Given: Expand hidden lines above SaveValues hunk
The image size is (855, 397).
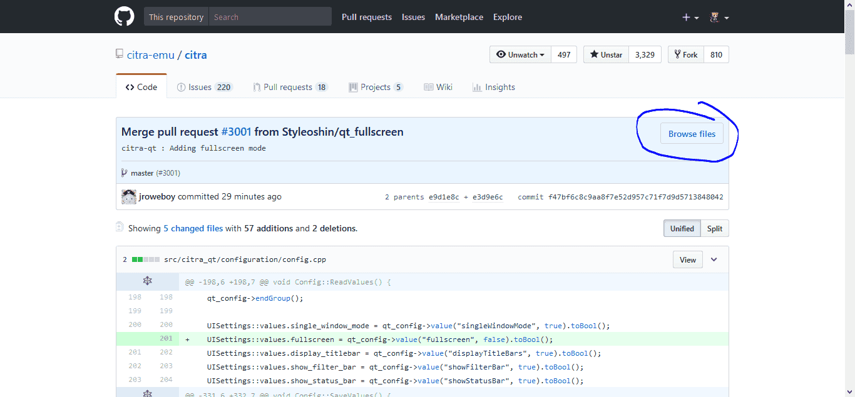Looking at the screenshot, I should tap(148, 393).
